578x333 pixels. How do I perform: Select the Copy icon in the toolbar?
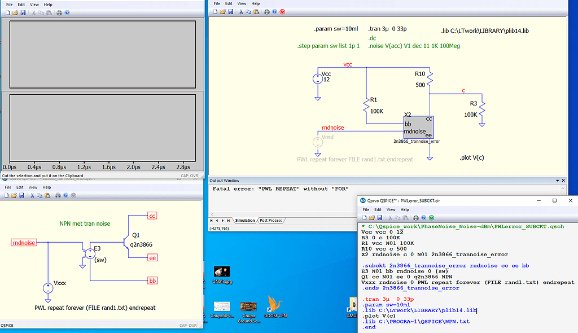pyautogui.click(x=248, y=11)
